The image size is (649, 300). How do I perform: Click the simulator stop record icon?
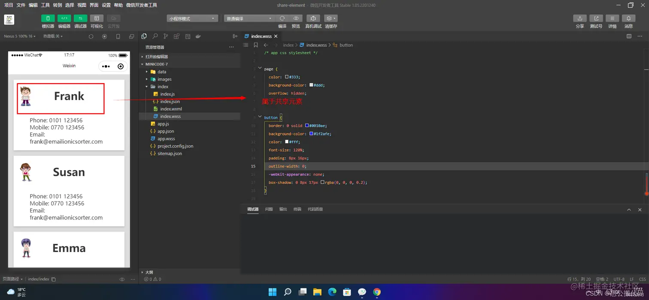(x=104, y=36)
